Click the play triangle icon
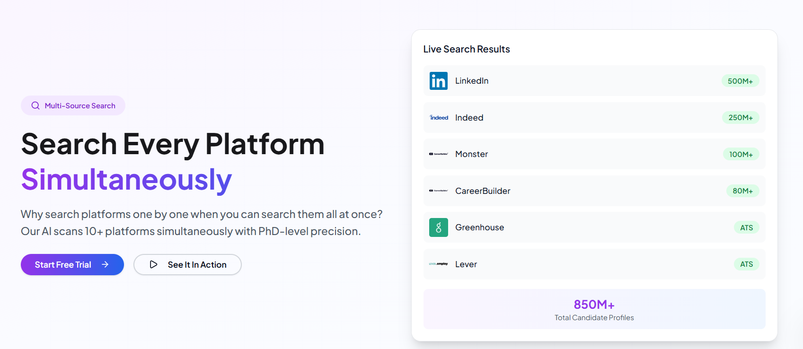This screenshot has width=803, height=349. (153, 264)
